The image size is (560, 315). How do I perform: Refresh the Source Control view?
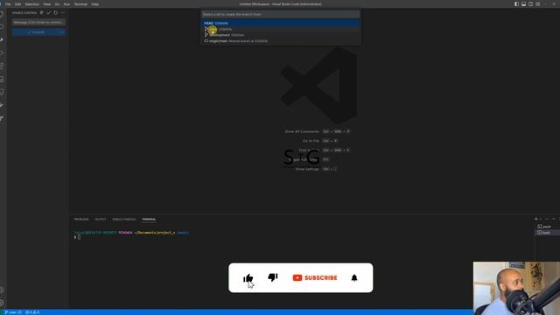56,12
